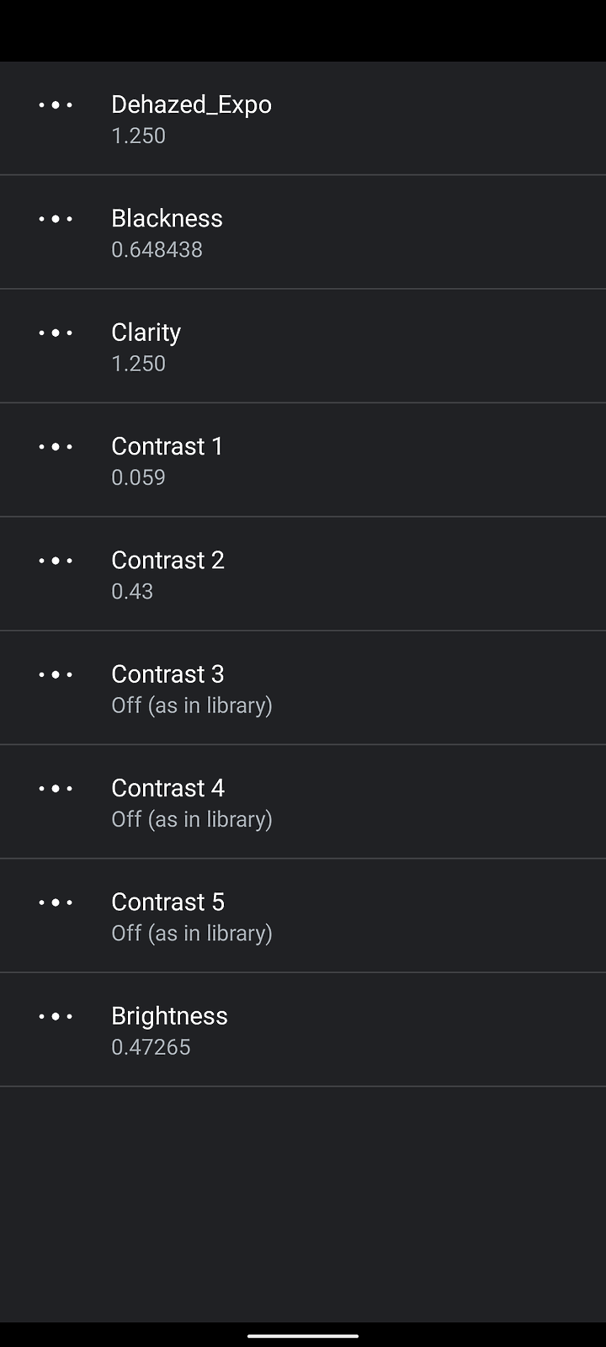Tap the three-dot icon beside Contrast 2

pos(56,561)
